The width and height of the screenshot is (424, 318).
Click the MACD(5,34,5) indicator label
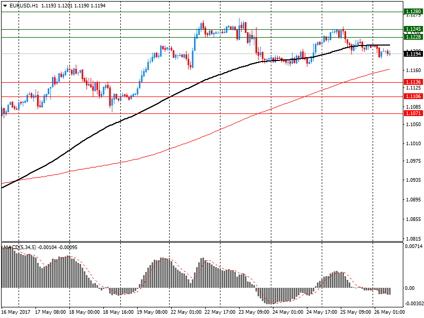[20, 248]
